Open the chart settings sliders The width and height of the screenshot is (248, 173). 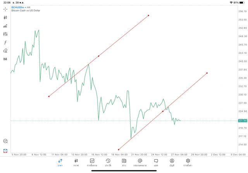pyautogui.click(x=5, y=34)
